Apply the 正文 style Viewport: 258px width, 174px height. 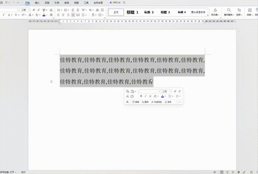click(x=116, y=12)
